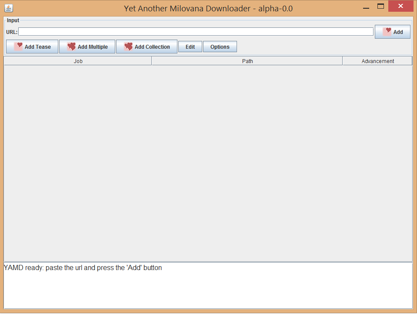Open the Options button
This screenshot has height=314, width=417.
tap(220, 47)
